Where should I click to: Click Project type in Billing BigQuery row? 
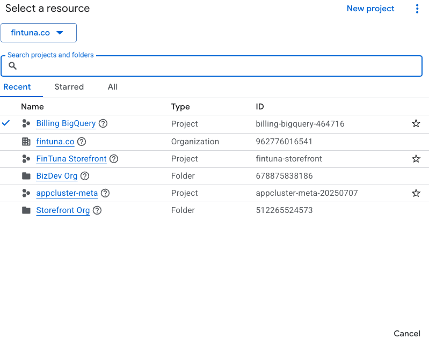[184, 124]
